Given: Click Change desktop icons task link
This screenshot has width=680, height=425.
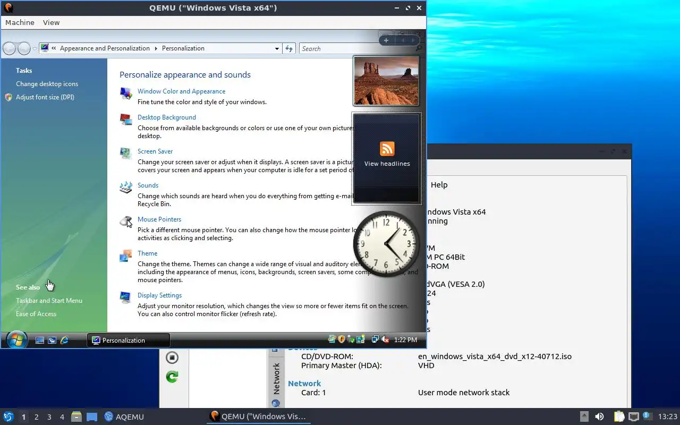Looking at the screenshot, I should tap(47, 84).
